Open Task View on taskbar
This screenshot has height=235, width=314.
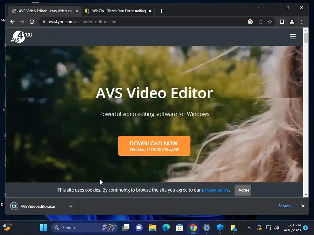(x=126, y=228)
